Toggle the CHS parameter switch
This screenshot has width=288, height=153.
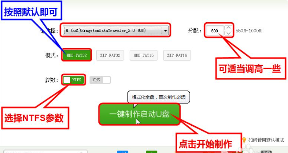(100, 80)
